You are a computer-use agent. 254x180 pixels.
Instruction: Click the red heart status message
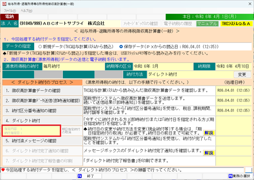click(92, 170)
